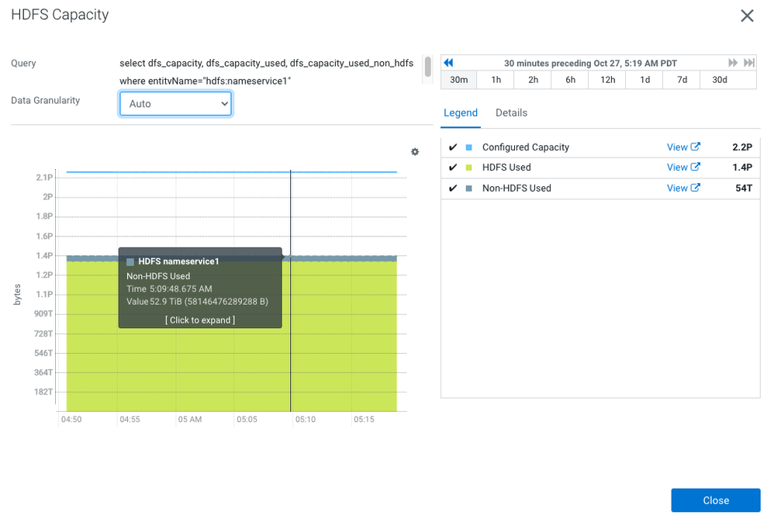Toggle HDFS Used series checkmark

[453, 168]
